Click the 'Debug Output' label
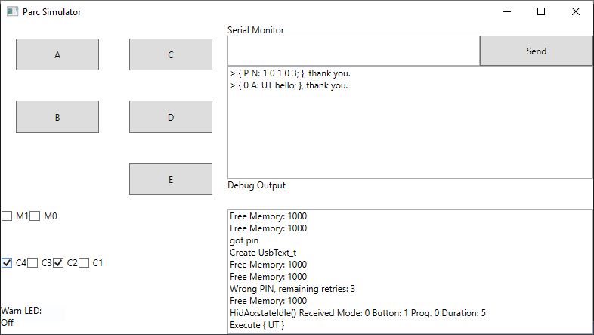Screen dimensions: 594x335 coord(256,185)
